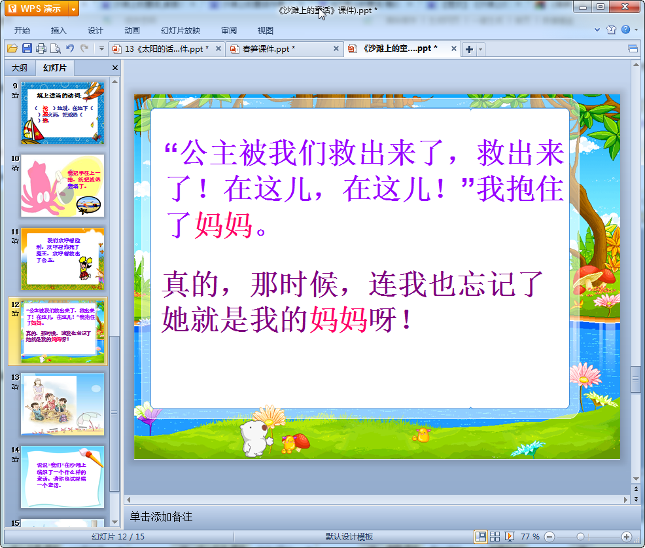Switch to the 大纲 outline tab
Screen dimensions: 645x548
pos(19,68)
